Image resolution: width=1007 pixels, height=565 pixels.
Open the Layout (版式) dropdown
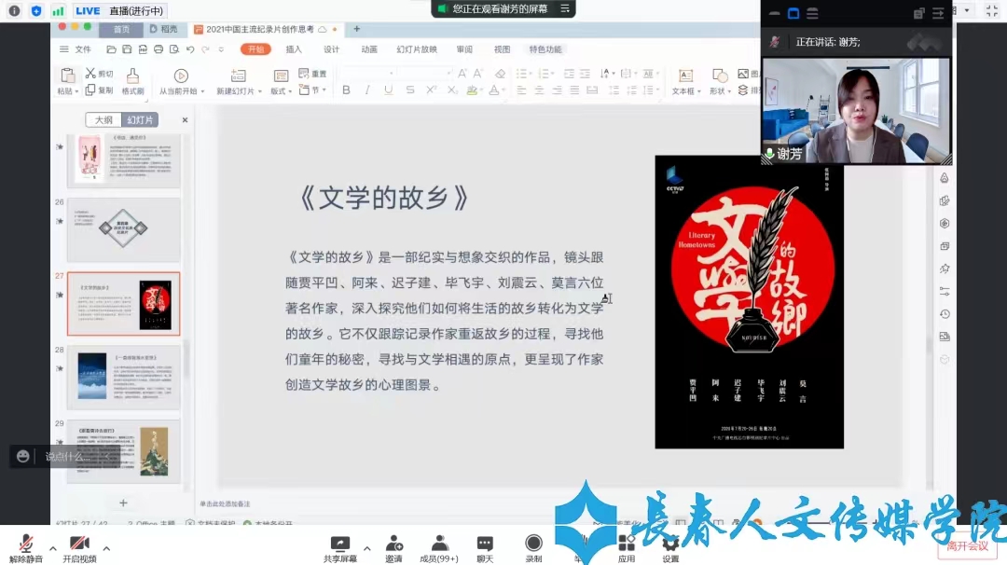[x=282, y=90]
